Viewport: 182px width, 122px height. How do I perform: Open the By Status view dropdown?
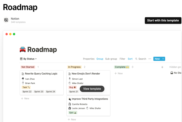click(28, 59)
